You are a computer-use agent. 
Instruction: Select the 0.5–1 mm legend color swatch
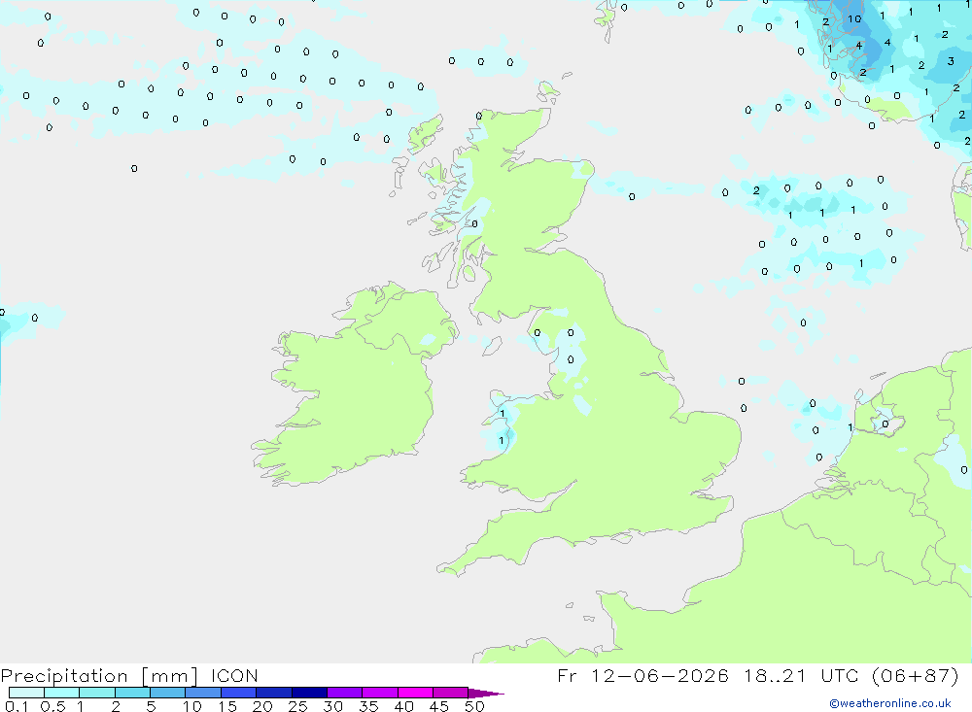(x=62, y=693)
